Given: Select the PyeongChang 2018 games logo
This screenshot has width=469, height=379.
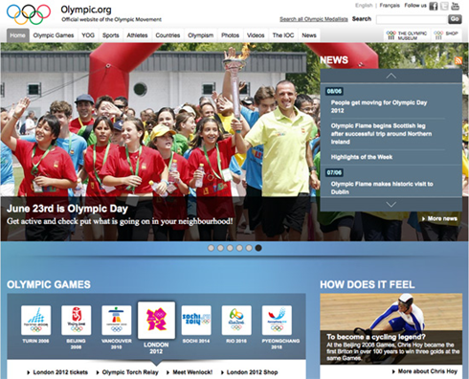Looking at the screenshot, I should tap(277, 320).
